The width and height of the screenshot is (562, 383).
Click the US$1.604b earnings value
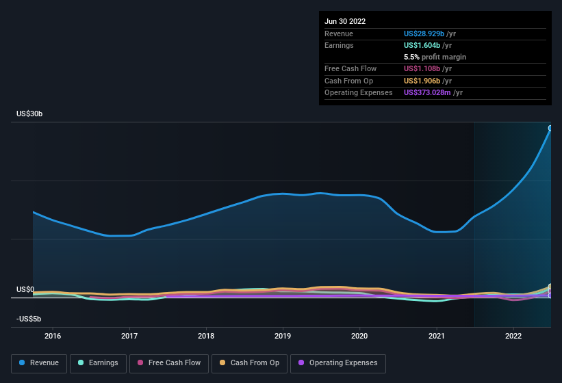click(x=422, y=45)
